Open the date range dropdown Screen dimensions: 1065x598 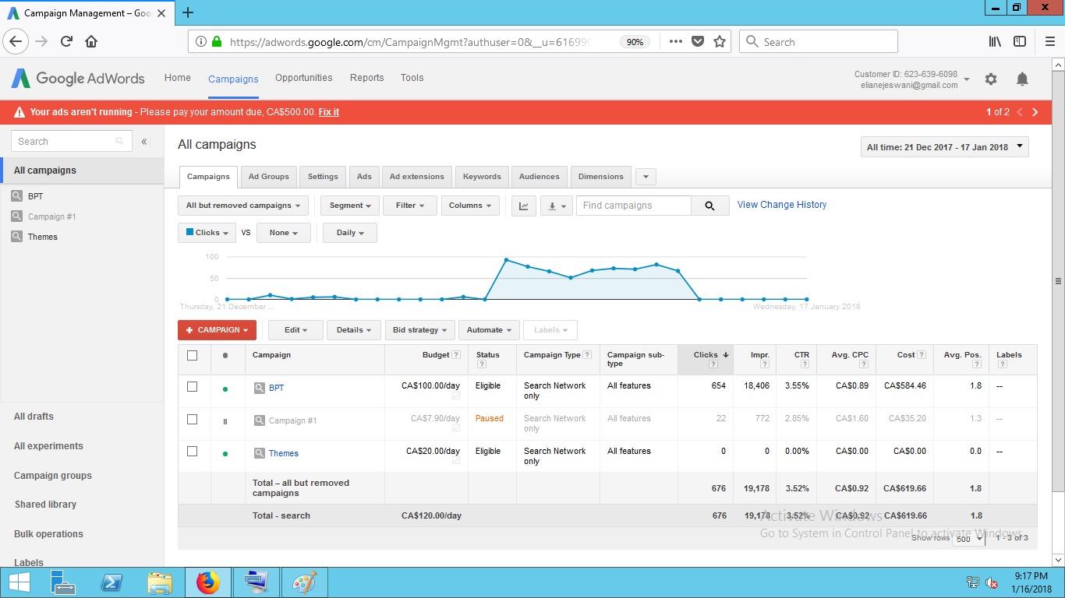pos(944,147)
